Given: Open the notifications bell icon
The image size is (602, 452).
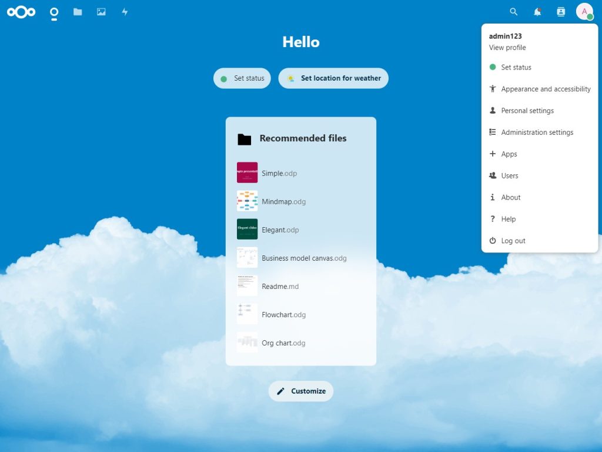Looking at the screenshot, I should 537,12.
